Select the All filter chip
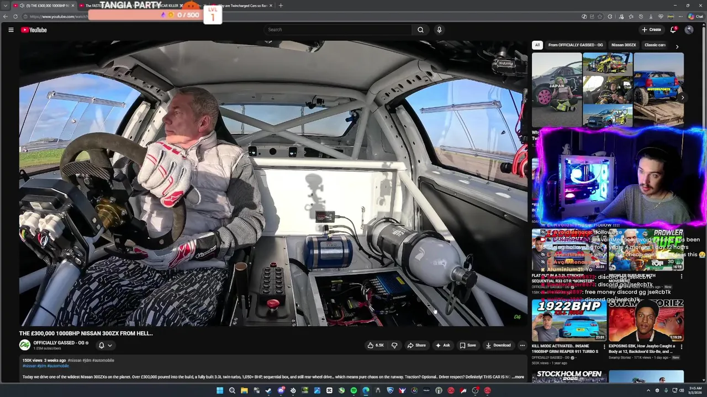 click(x=537, y=45)
